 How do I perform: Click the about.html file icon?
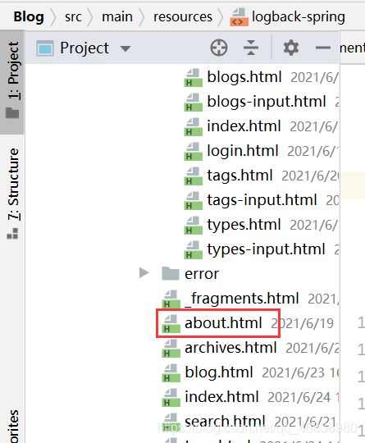(x=171, y=323)
